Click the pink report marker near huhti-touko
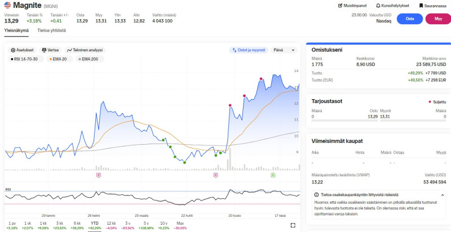Viewport: 451px width, 232px height. [x=216, y=175]
